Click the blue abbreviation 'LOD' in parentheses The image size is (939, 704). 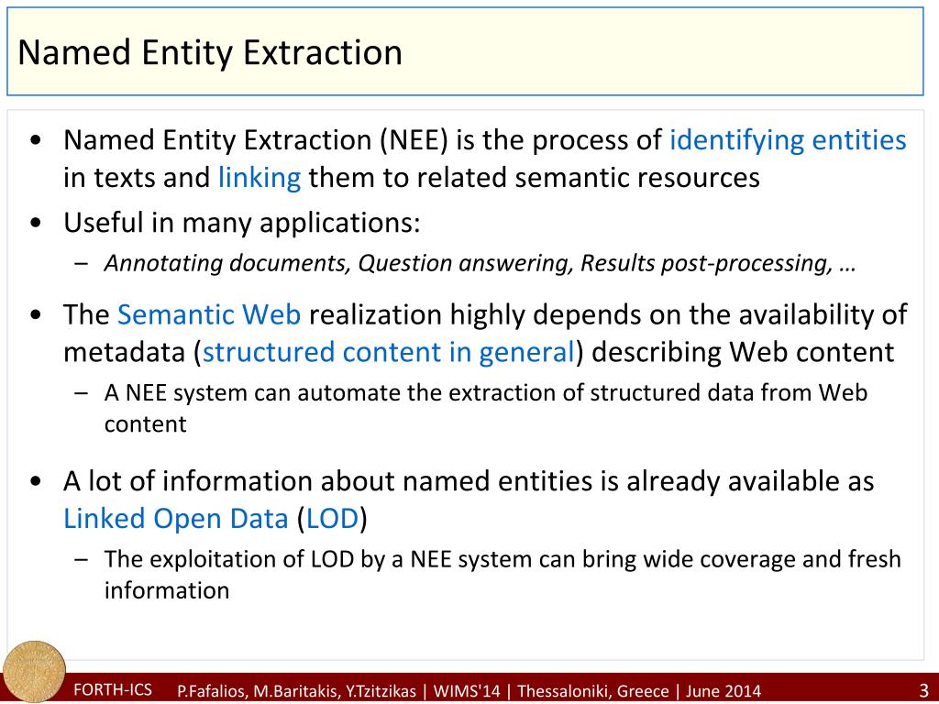tap(332, 519)
